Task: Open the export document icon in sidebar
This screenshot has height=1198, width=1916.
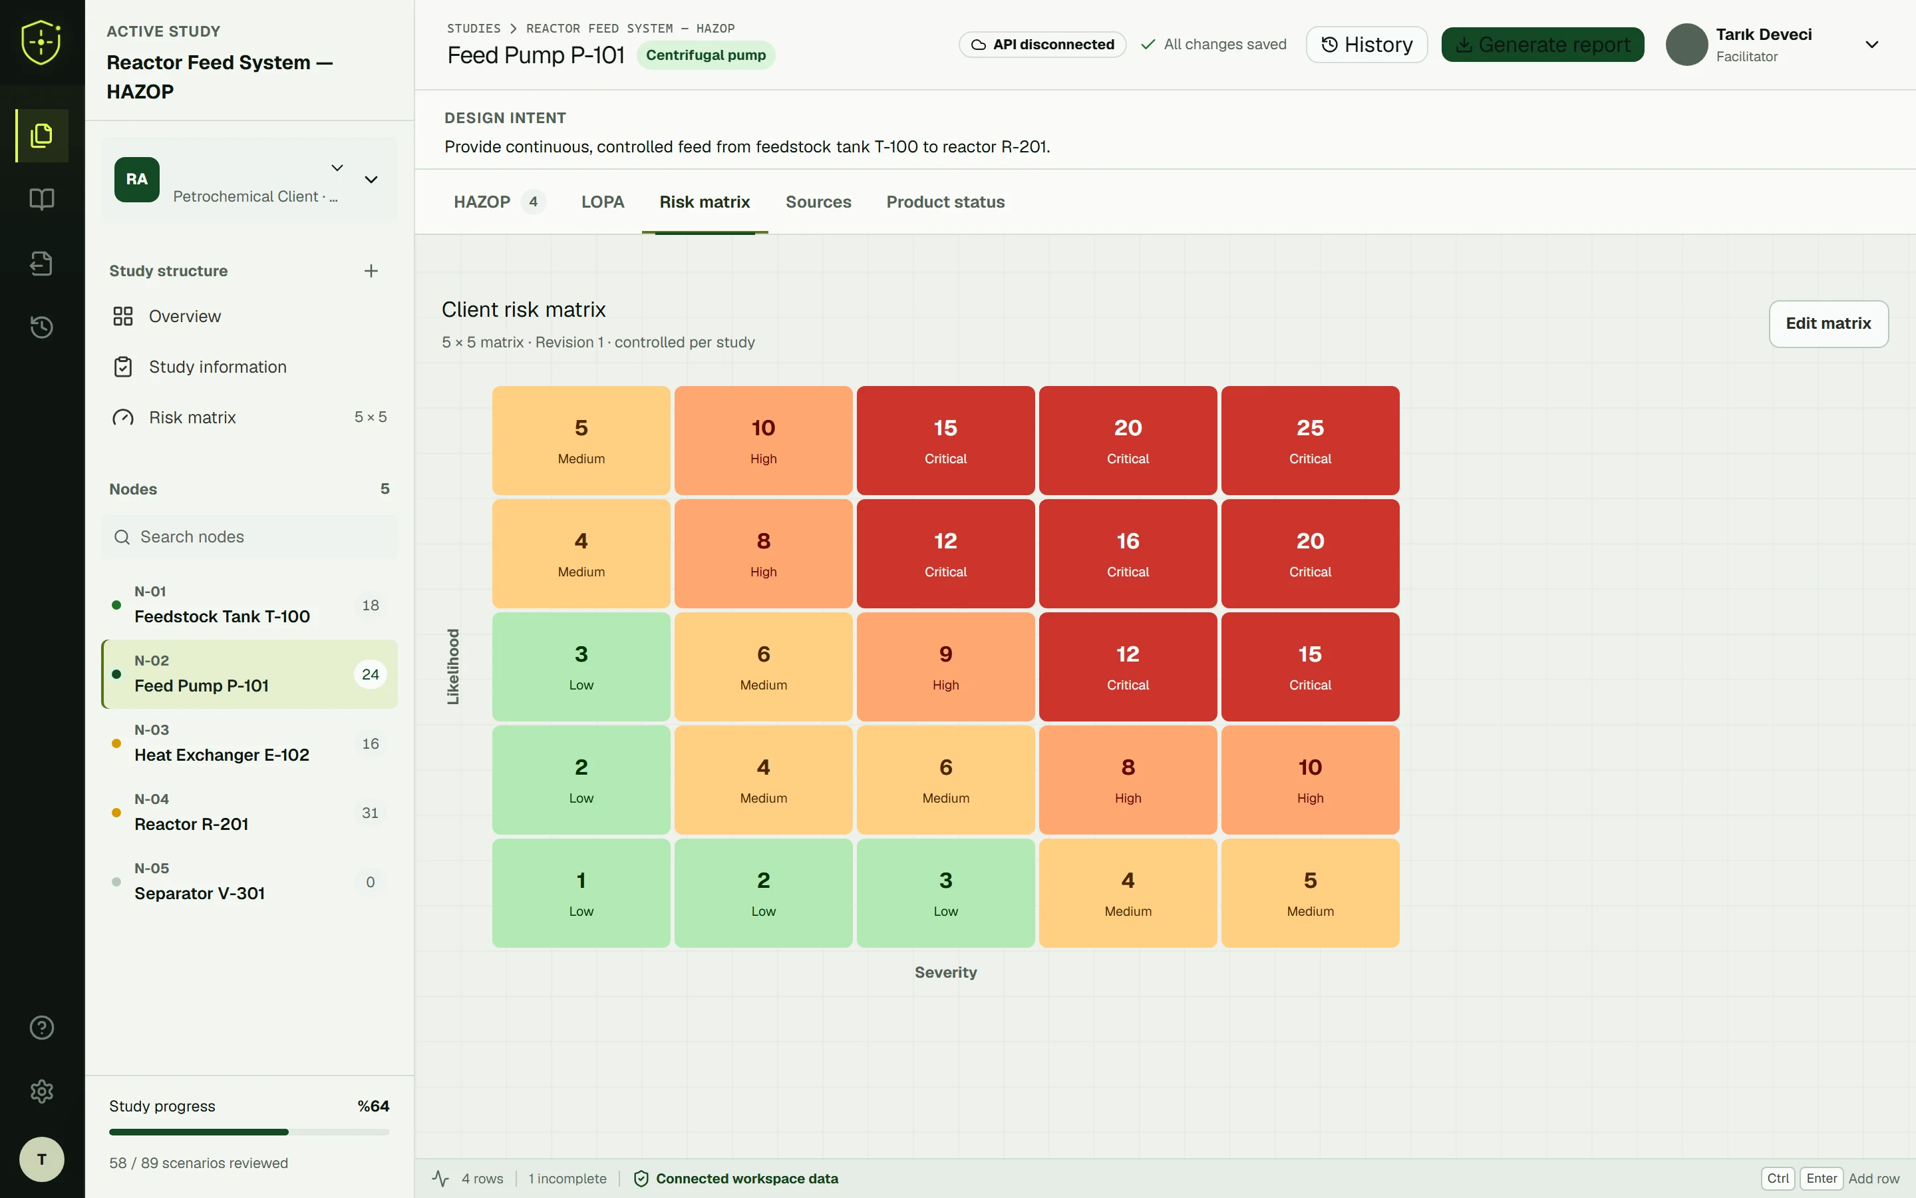Action: pos(42,263)
